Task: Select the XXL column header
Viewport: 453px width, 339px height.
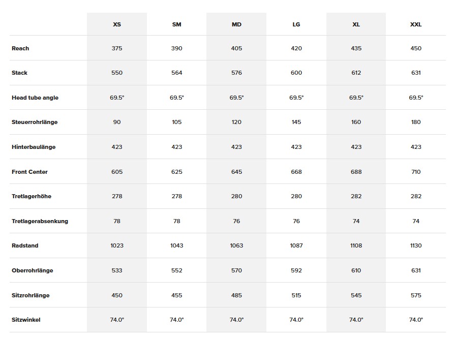Action: click(x=416, y=24)
